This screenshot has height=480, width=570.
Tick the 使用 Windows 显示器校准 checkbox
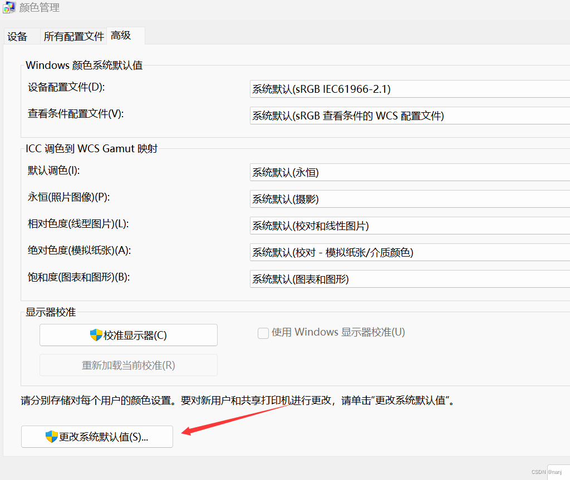click(263, 333)
